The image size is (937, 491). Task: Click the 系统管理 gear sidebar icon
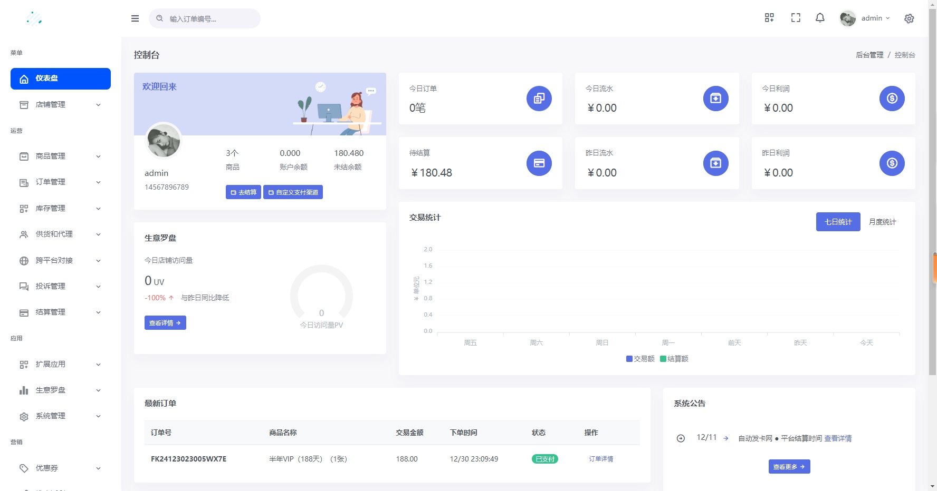(x=24, y=416)
